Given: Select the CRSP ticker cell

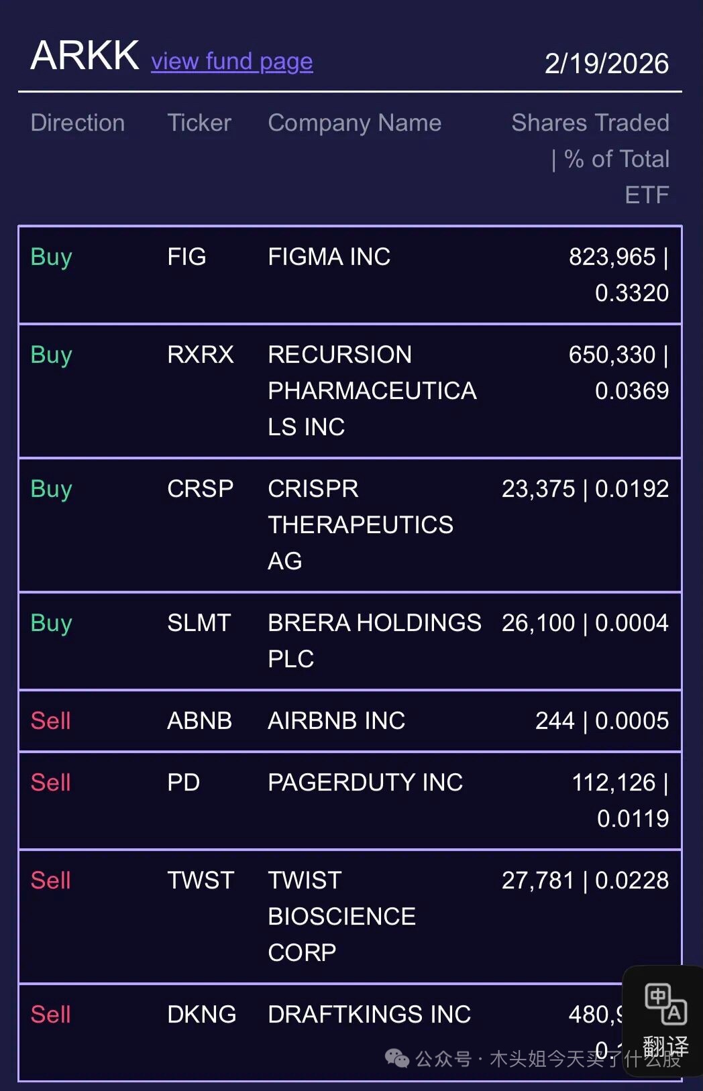Looking at the screenshot, I should click(x=201, y=489).
